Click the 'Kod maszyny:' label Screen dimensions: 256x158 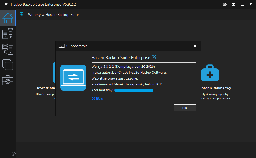pyautogui.click(x=102, y=90)
